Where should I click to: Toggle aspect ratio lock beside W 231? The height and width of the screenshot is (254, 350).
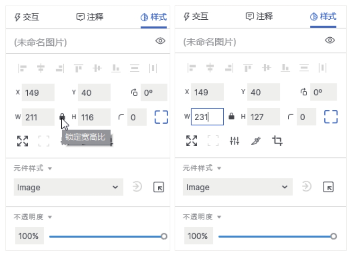(231, 117)
